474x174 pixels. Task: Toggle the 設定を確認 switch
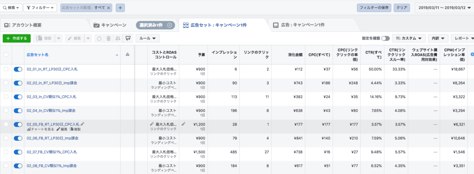(x=386, y=38)
